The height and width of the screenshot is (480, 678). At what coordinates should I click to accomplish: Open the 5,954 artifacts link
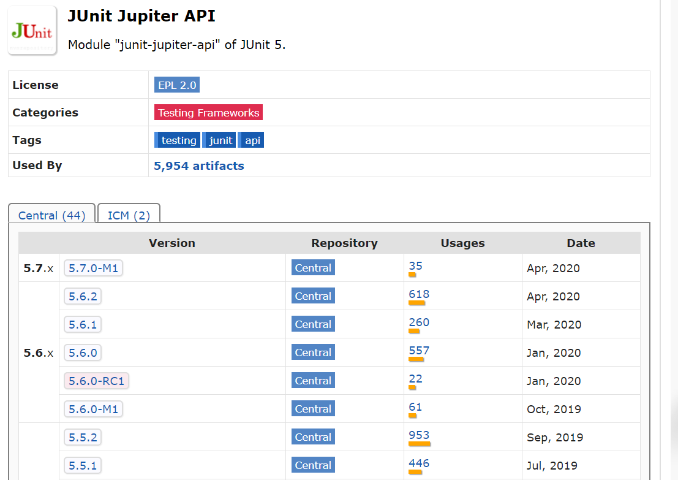coord(199,166)
